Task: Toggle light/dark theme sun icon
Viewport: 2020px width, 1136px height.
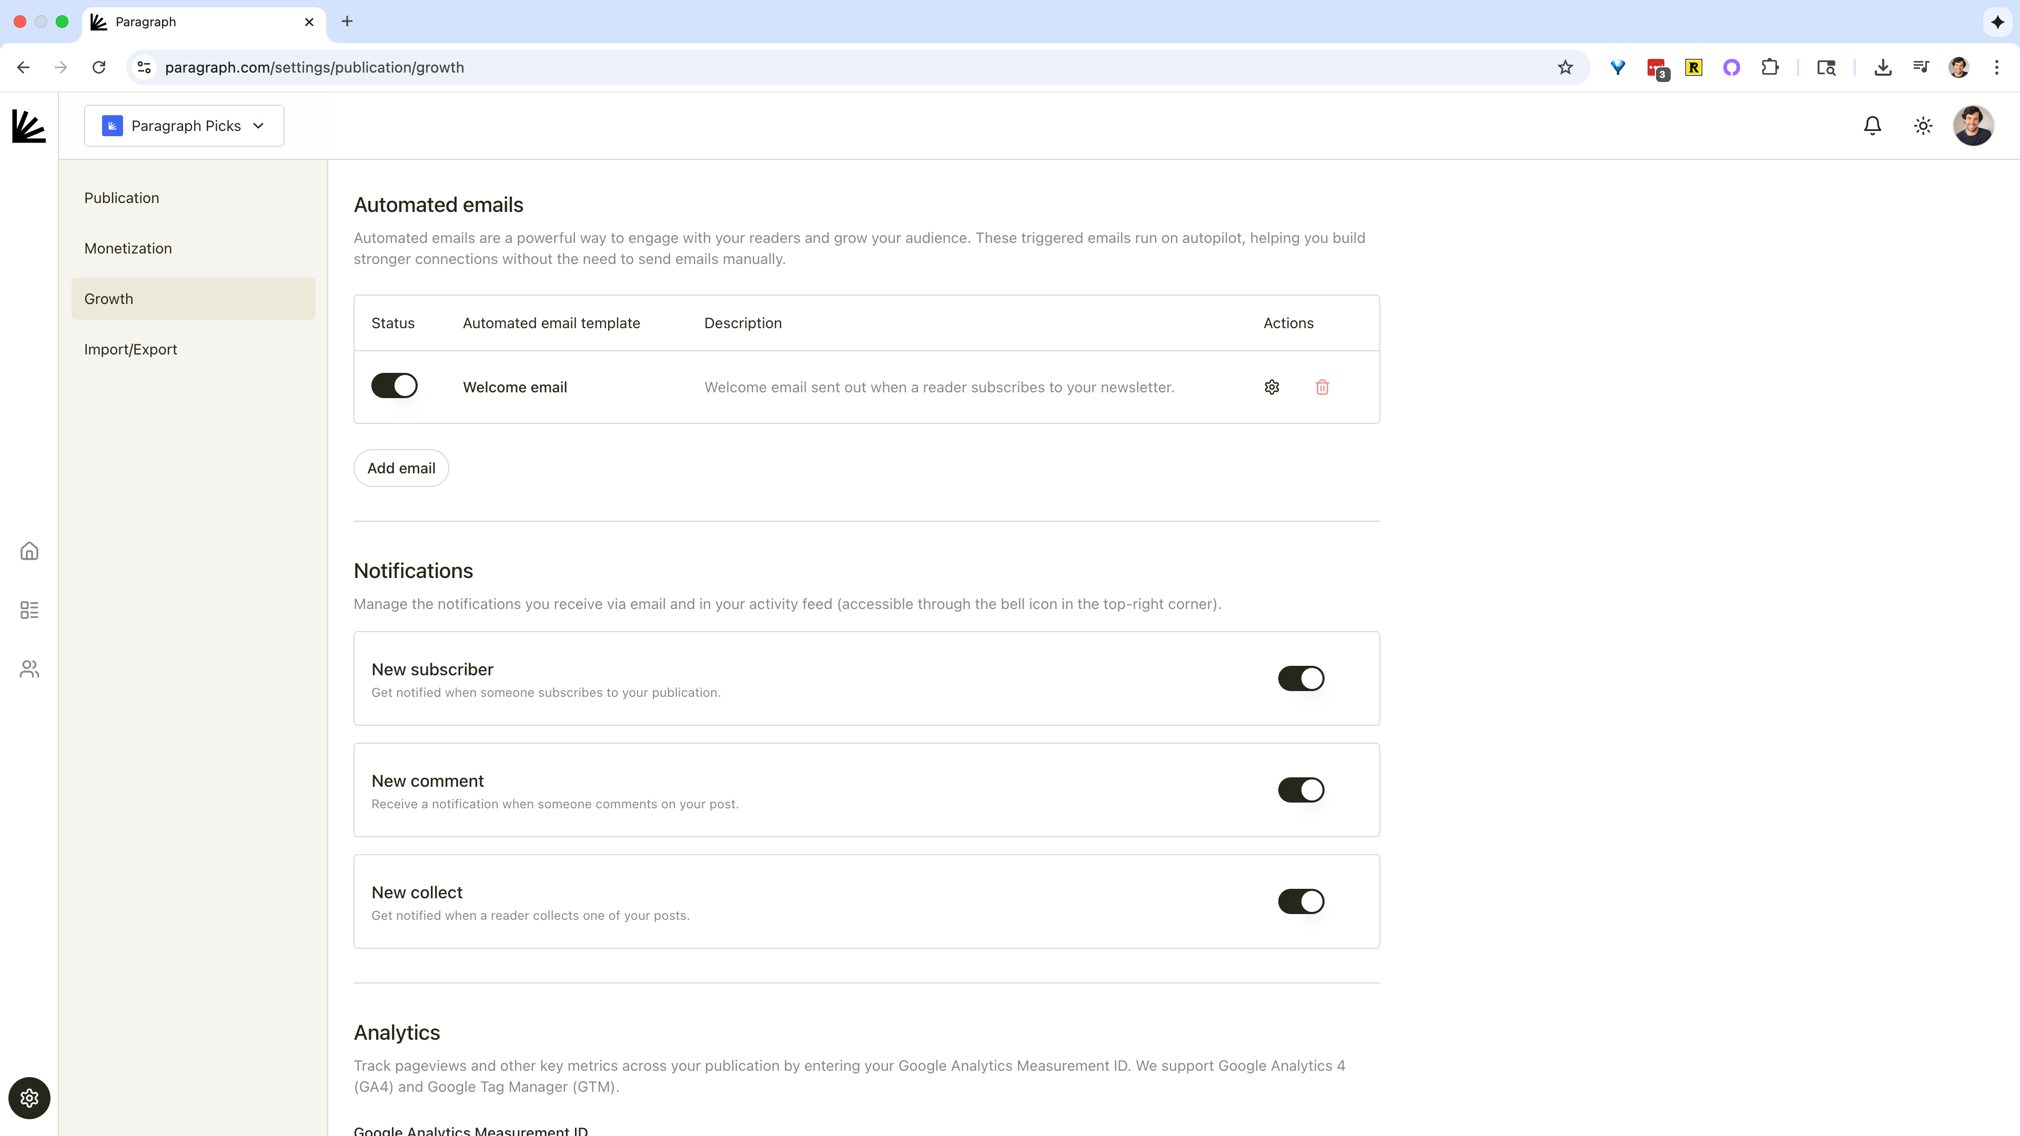Action: (x=1923, y=126)
